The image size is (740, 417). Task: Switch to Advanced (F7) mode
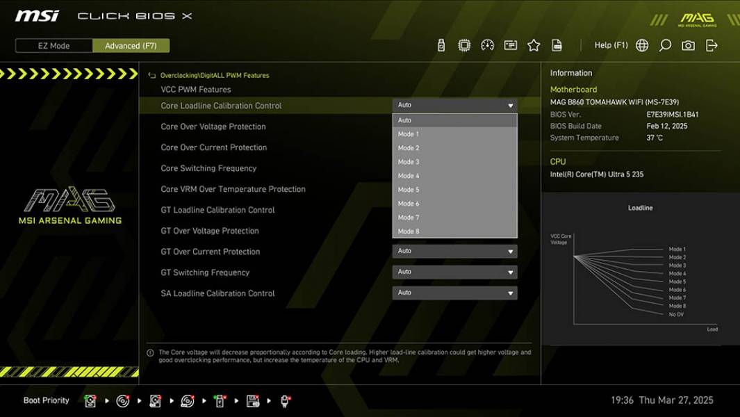(131, 46)
